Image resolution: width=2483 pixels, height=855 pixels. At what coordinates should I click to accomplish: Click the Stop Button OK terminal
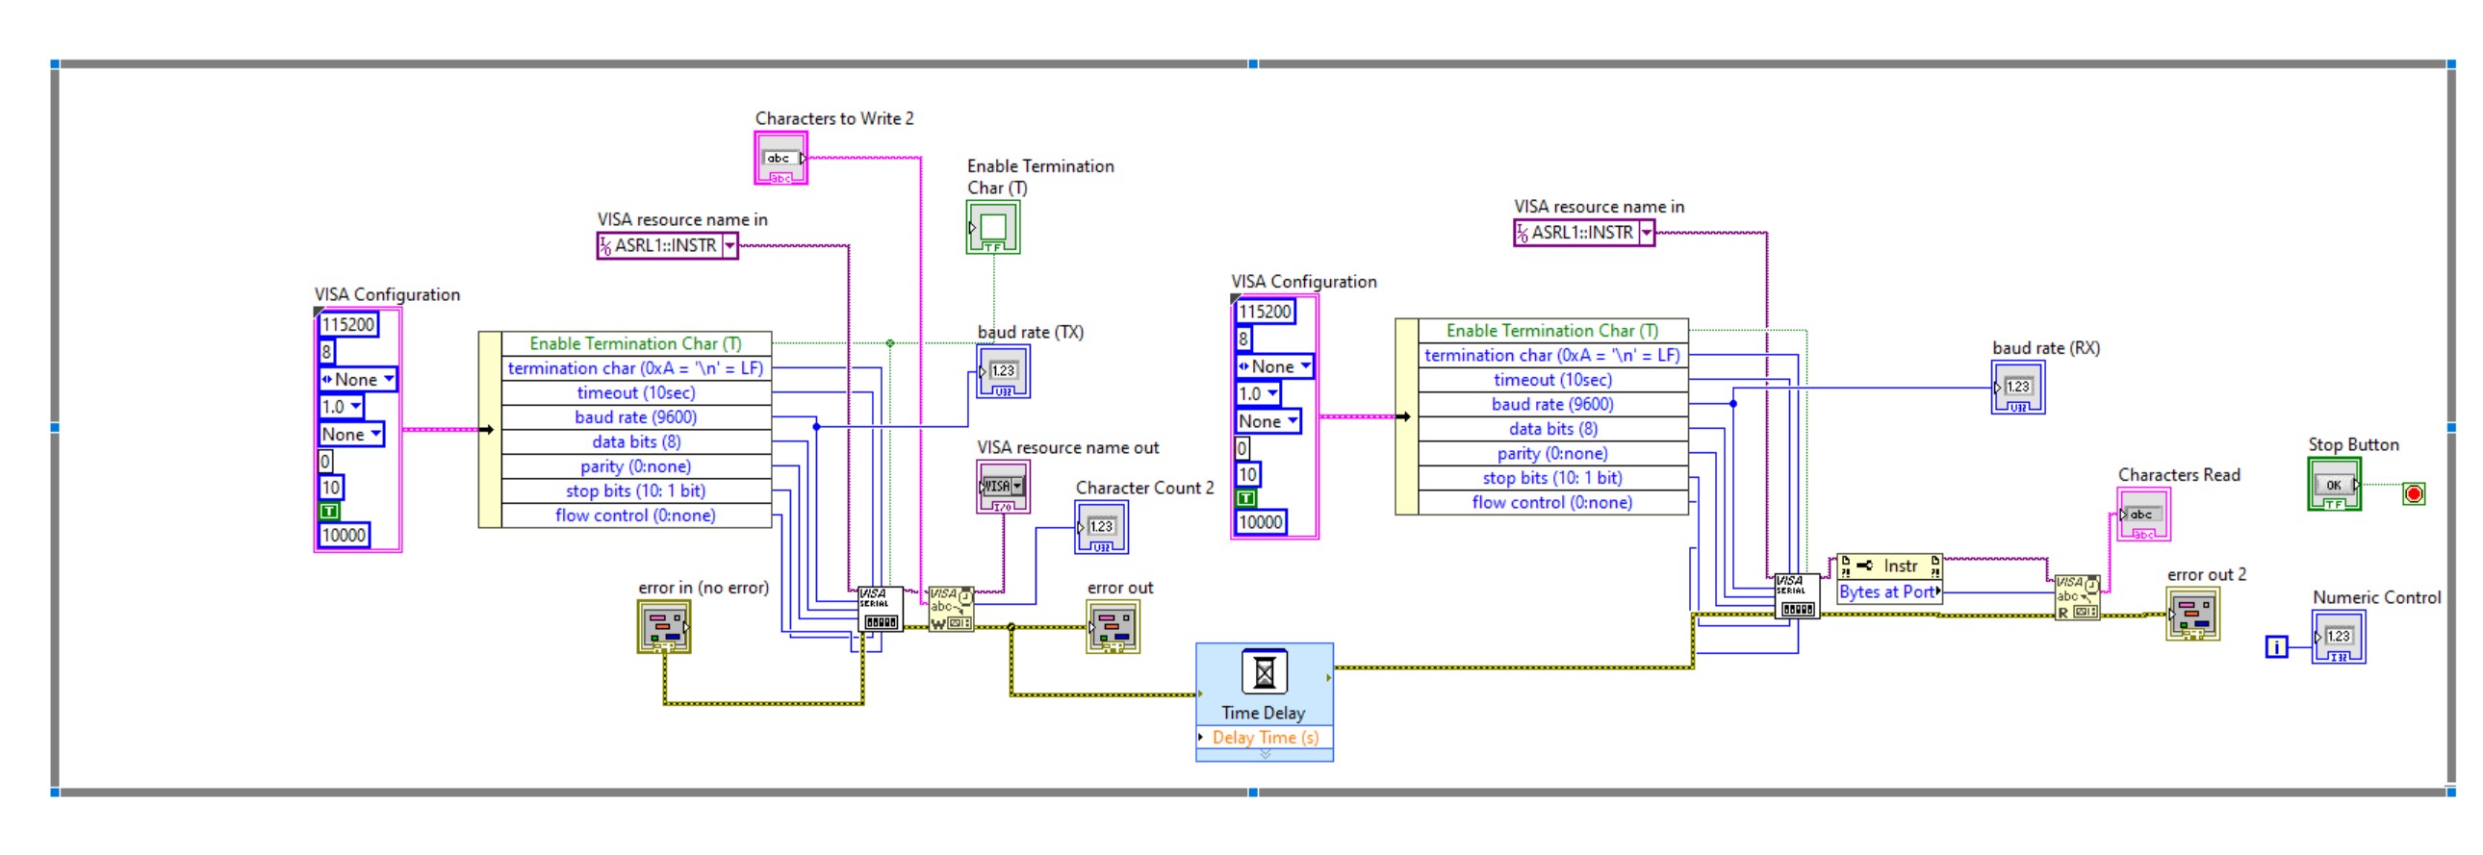[x=2335, y=485]
